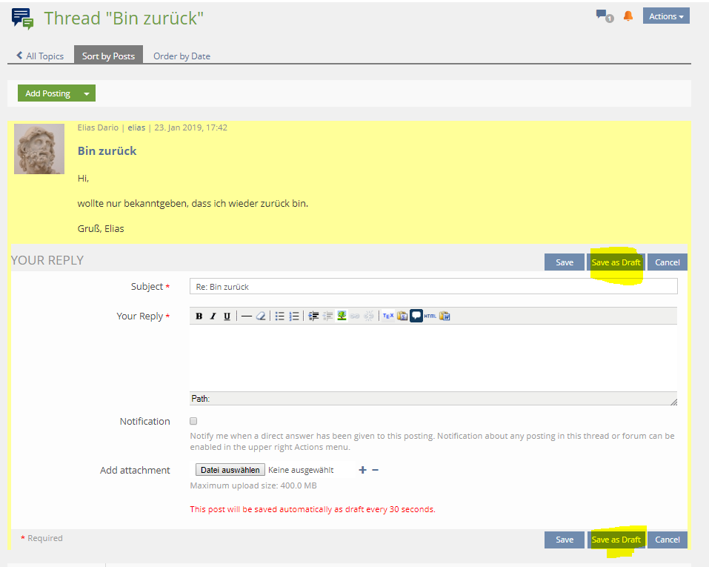
Task: Click the Add Posting button
Action: 48,93
